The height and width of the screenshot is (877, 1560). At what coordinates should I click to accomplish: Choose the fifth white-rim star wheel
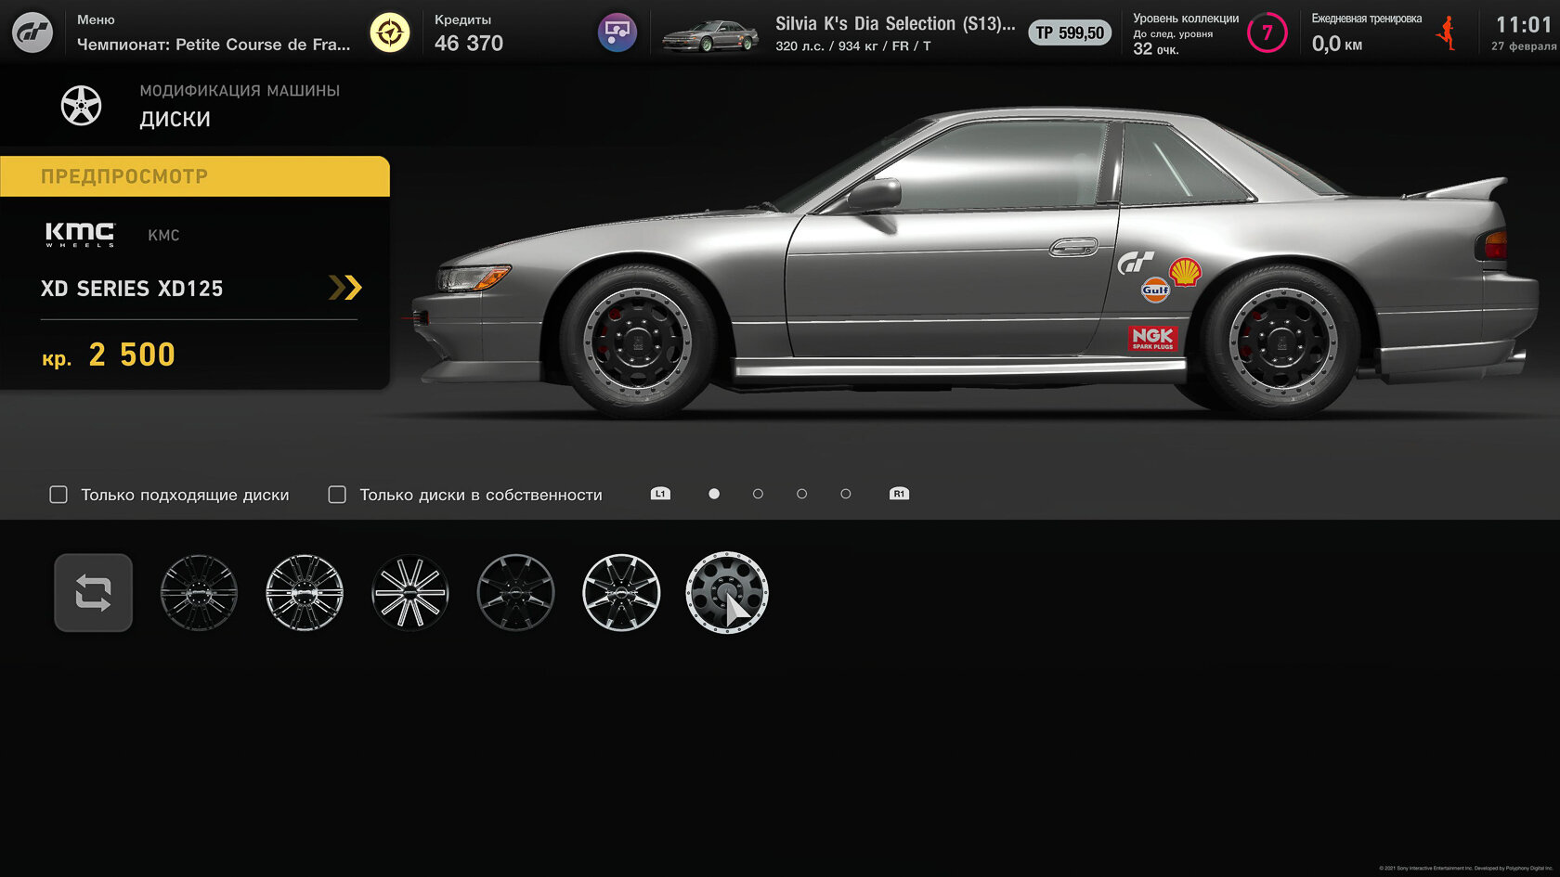click(621, 592)
